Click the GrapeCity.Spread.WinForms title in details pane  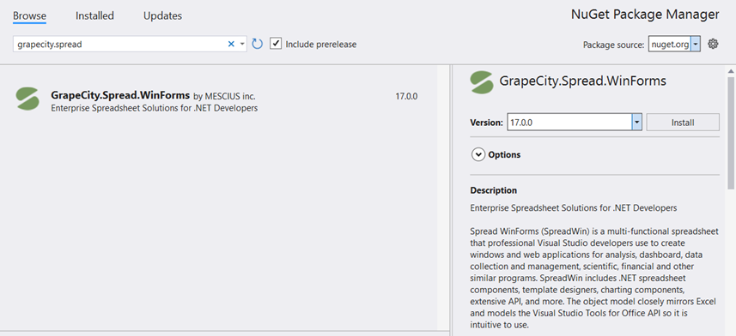582,81
